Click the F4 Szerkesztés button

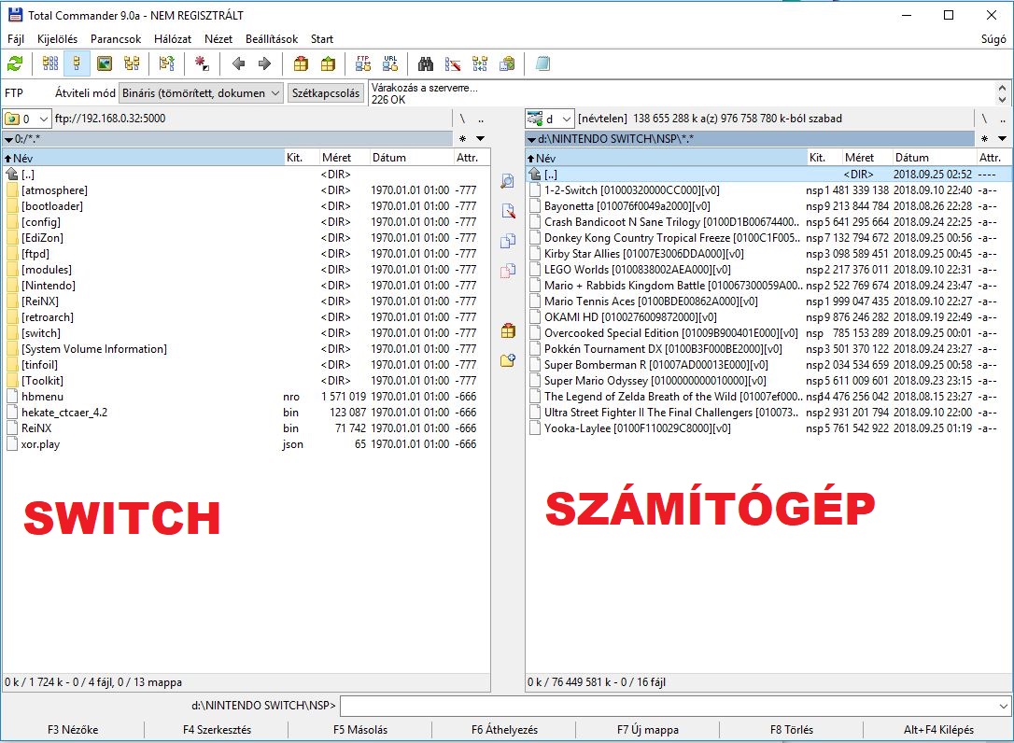[x=217, y=729]
